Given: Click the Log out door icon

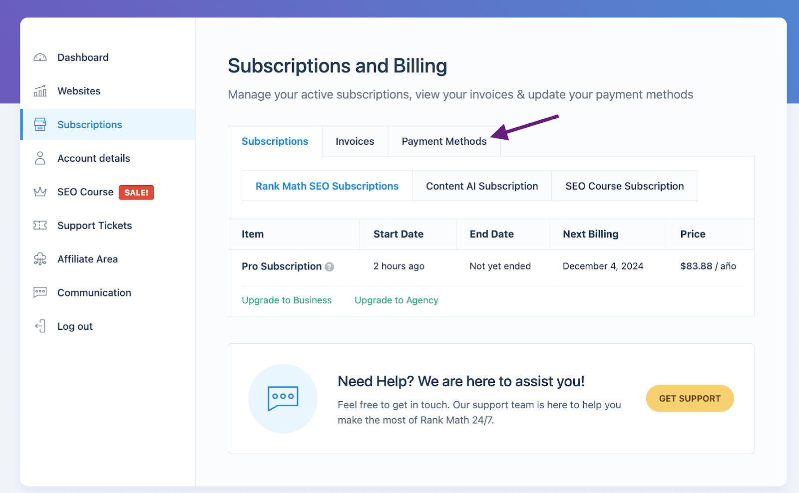Looking at the screenshot, I should 40,326.
